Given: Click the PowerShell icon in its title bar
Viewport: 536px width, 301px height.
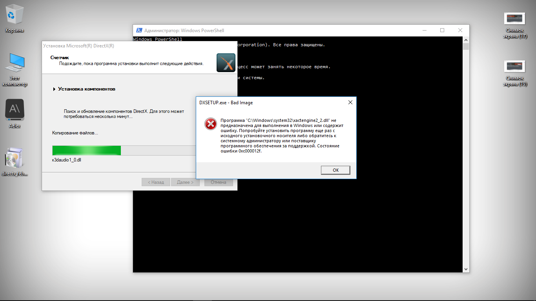Looking at the screenshot, I should [x=139, y=31].
